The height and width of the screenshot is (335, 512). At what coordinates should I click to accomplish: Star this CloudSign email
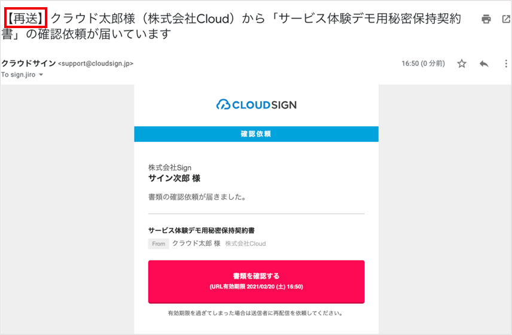coord(461,63)
